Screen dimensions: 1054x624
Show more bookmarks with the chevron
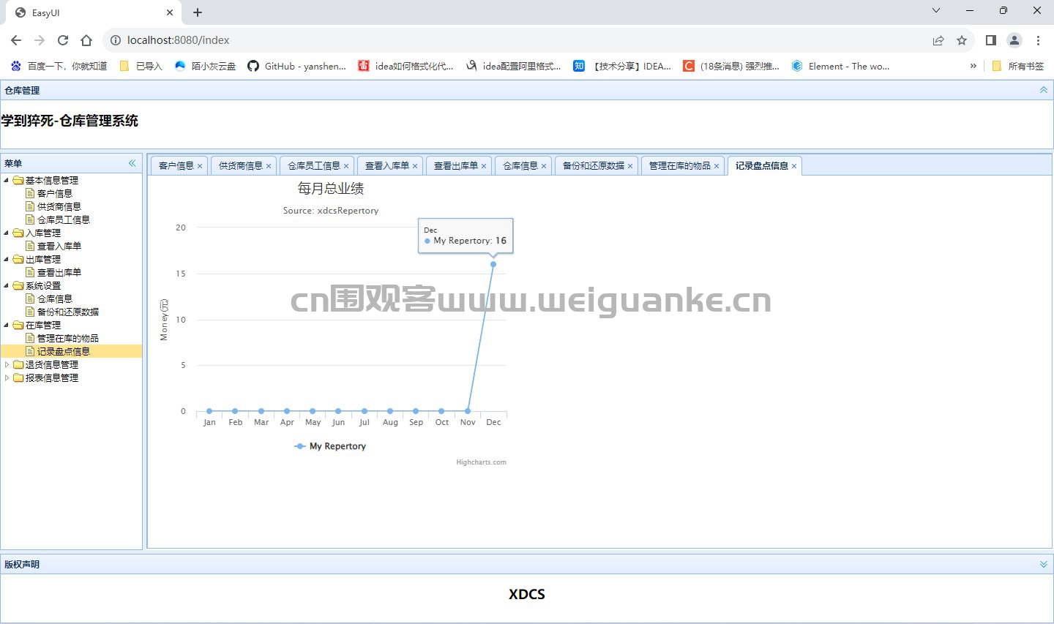pos(973,66)
